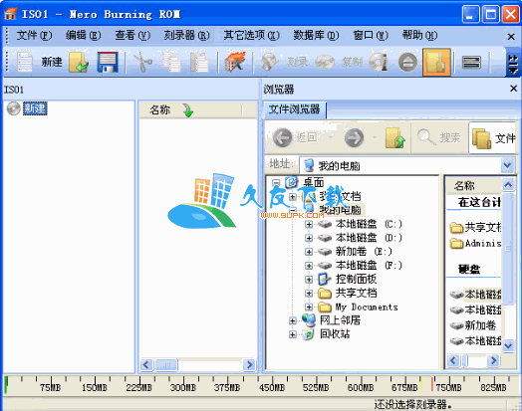Open the 其它选项(X) menu
The width and height of the screenshot is (522, 411).
point(251,35)
